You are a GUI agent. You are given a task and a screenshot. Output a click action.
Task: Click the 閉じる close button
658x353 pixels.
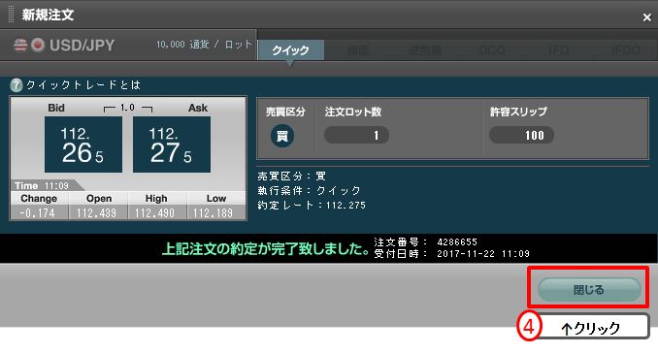tap(589, 289)
